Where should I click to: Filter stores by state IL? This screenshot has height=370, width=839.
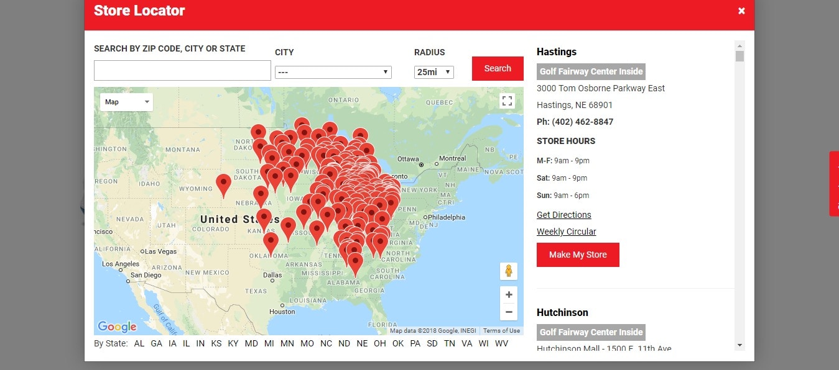(x=187, y=343)
